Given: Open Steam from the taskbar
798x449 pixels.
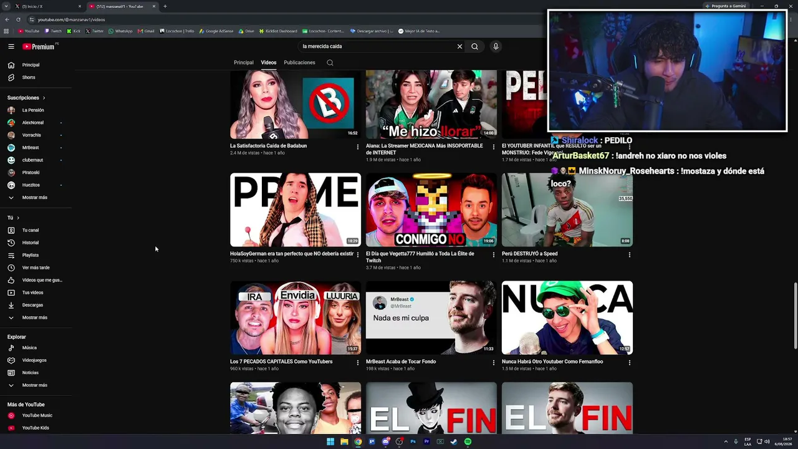Looking at the screenshot, I should click(454, 442).
